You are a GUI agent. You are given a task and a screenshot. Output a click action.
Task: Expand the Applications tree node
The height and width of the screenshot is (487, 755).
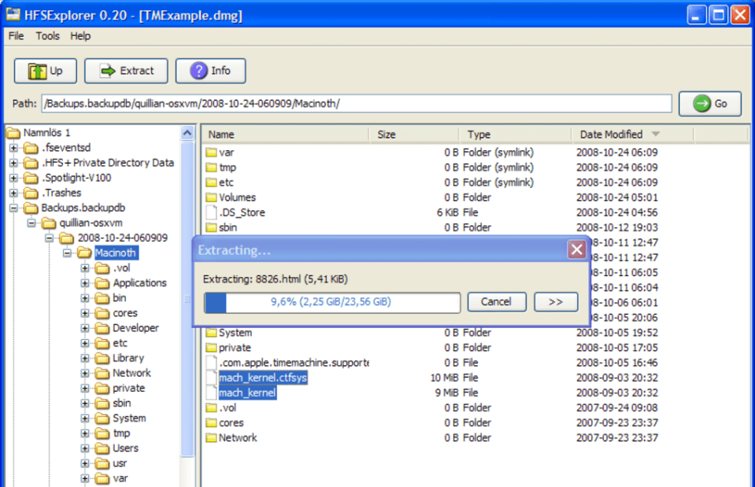tap(85, 283)
